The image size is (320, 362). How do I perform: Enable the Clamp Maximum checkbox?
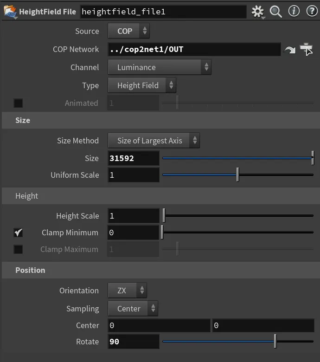(x=18, y=249)
